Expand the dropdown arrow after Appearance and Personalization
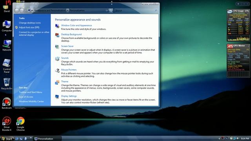This screenshot has height=141, width=251. tap(67, 11)
